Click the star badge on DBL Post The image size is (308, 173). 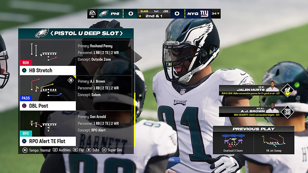point(71,80)
